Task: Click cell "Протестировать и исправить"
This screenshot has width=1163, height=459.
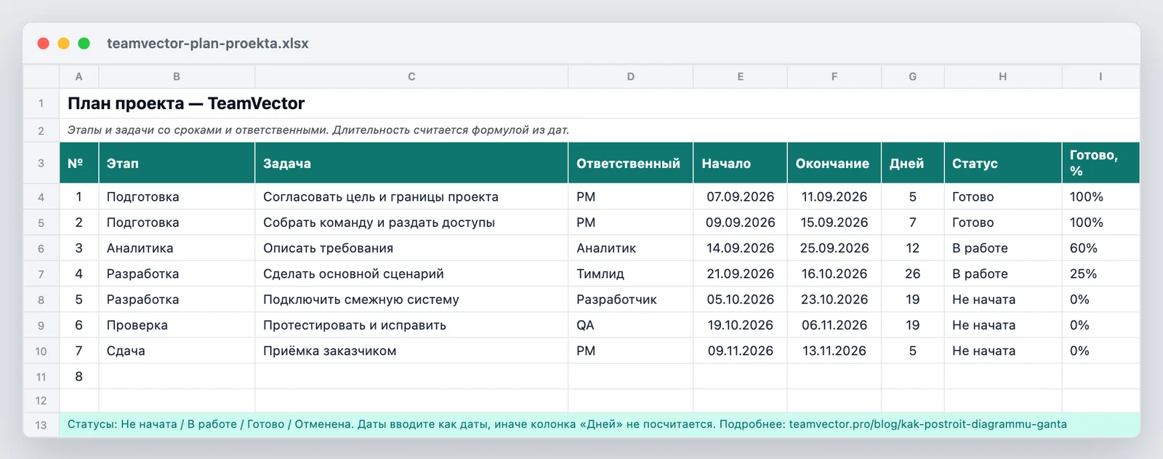Action: point(411,325)
